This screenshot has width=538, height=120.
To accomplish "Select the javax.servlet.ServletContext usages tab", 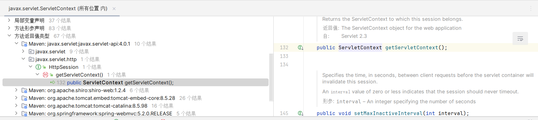I will (58, 8).
